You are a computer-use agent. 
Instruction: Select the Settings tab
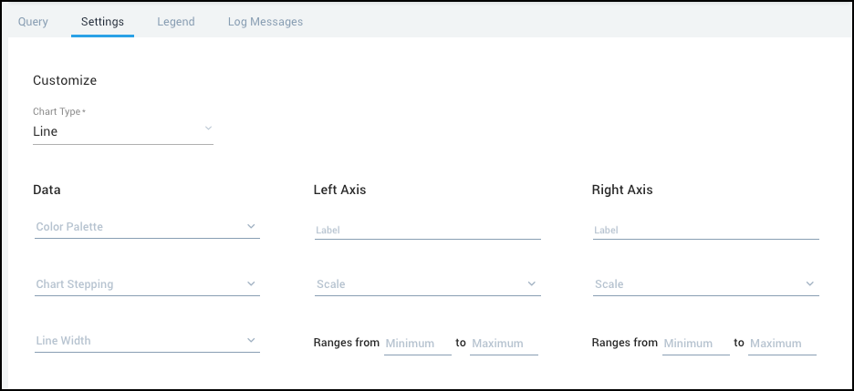tap(102, 22)
